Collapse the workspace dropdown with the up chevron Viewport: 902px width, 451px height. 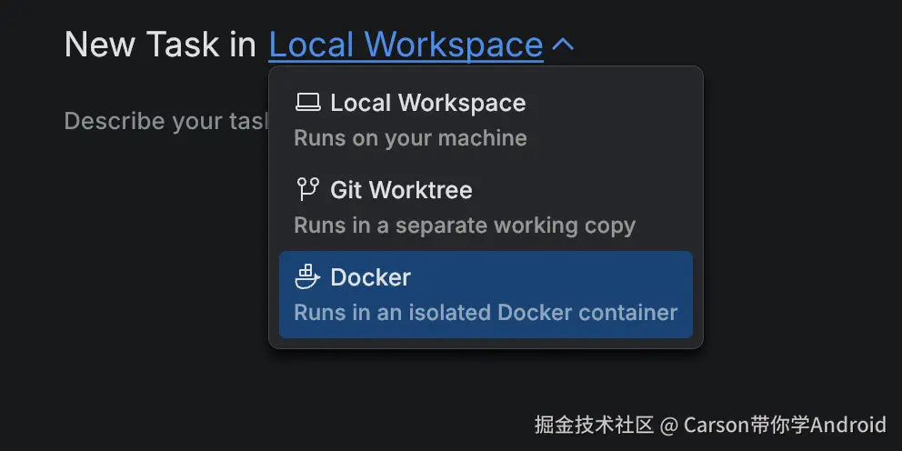(563, 45)
